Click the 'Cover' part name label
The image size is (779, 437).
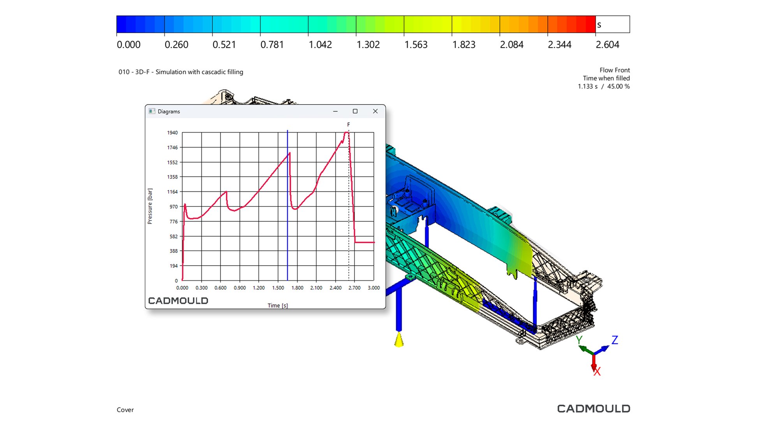point(125,410)
